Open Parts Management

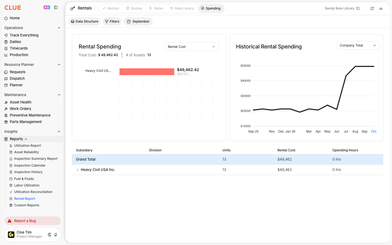pos(26,122)
